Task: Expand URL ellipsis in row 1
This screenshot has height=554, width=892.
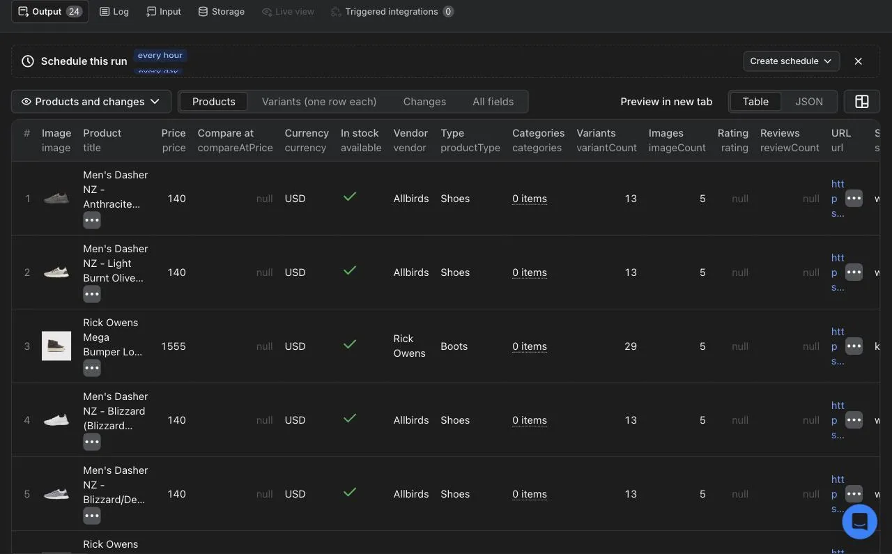Action: 854,199
